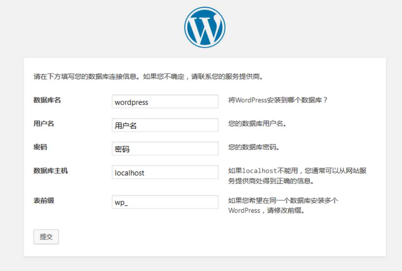The height and width of the screenshot is (271, 402).
Task: Click the WordPress logo
Action: (x=205, y=27)
